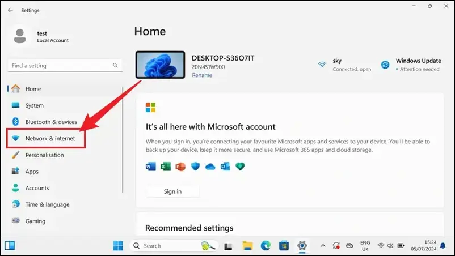This screenshot has width=455, height=256.
Task: Click the Outlook icon in account card
Action: [x=225, y=167]
